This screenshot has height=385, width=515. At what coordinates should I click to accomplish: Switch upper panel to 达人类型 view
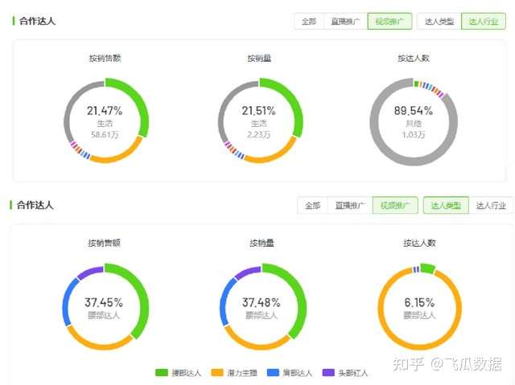[439, 22]
